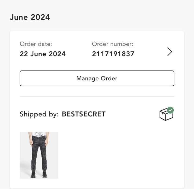Select order number 2117191837
The image size is (194, 189).
coord(113,54)
